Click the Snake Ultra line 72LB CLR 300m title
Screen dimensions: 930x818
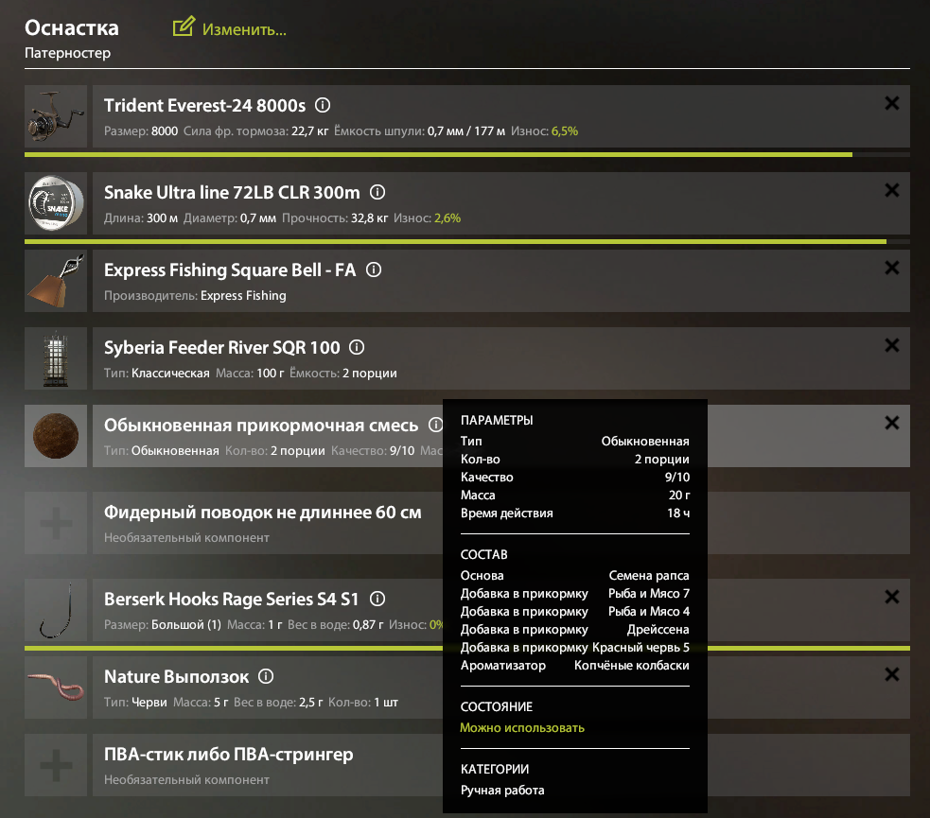[x=232, y=193]
